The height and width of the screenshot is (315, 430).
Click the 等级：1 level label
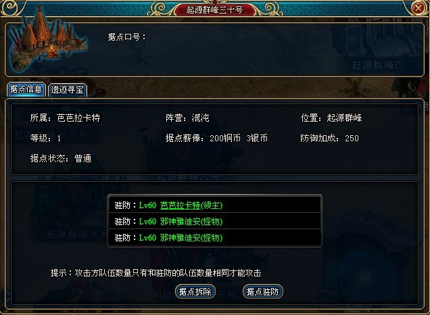(x=45, y=138)
